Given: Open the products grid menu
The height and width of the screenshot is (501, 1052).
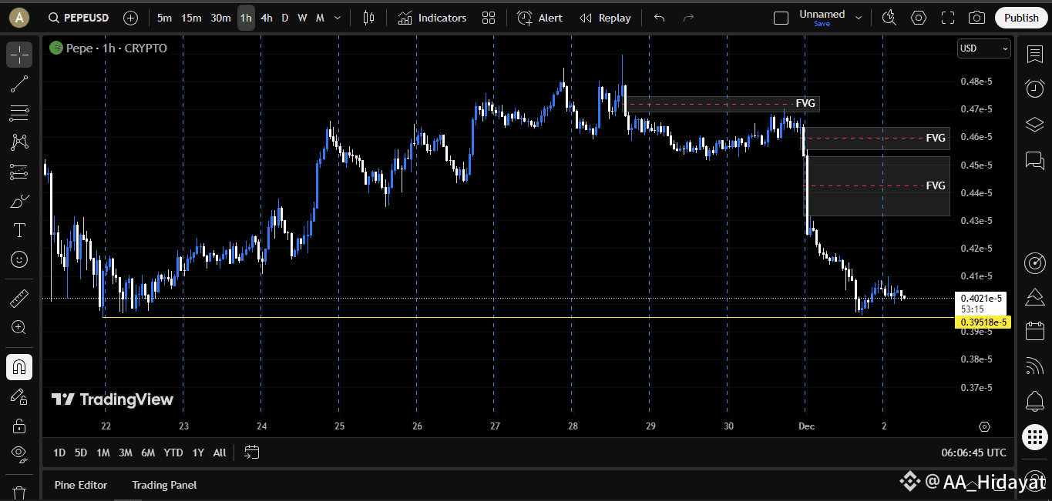Looking at the screenshot, I should [1034, 436].
